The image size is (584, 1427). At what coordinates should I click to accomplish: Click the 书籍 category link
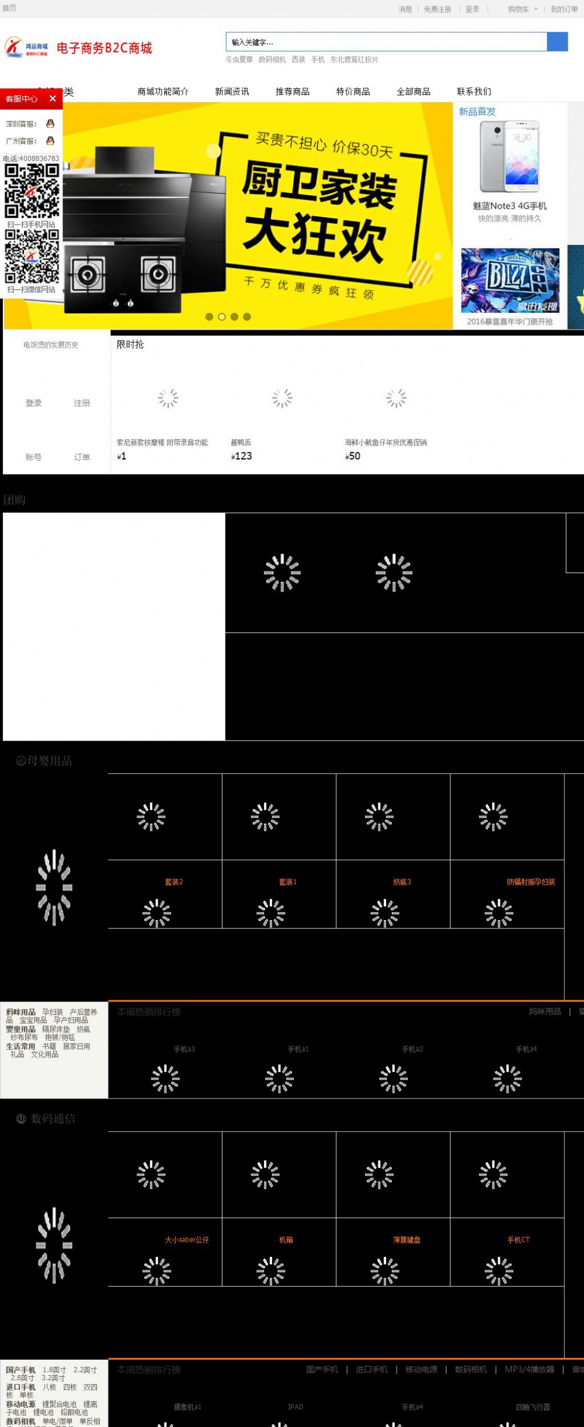coord(49,1046)
